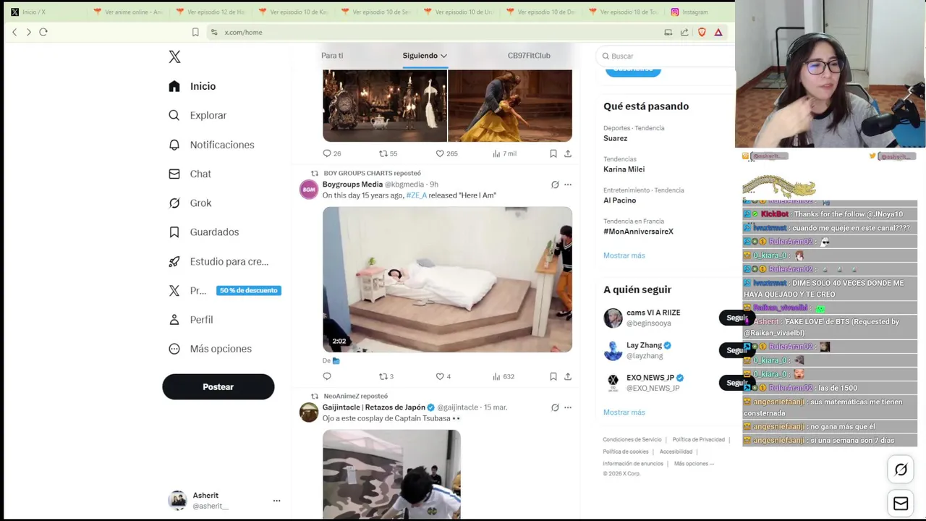Repost the Boygroups Media post (3)

pos(386,376)
